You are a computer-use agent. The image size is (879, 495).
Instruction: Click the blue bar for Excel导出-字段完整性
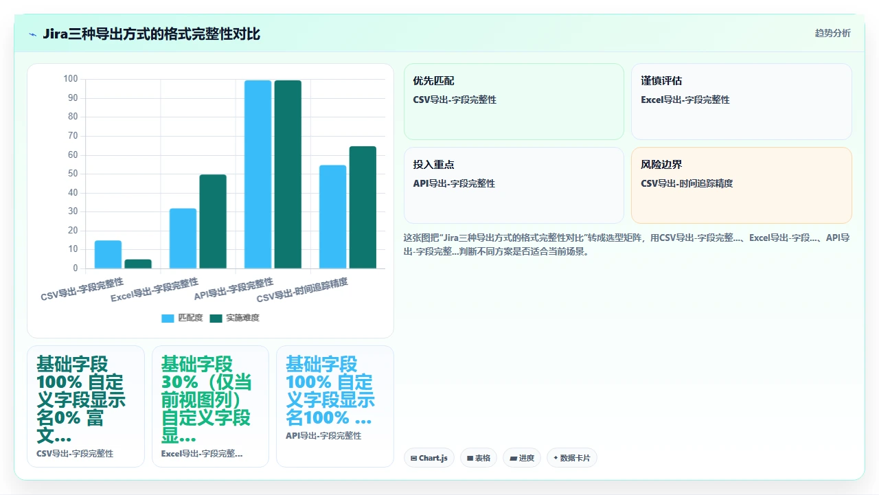[x=183, y=238]
